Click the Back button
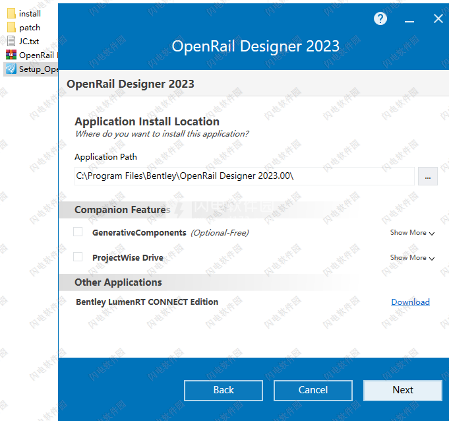The height and width of the screenshot is (421, 449). pyautogui.click(x=224, y=390)
